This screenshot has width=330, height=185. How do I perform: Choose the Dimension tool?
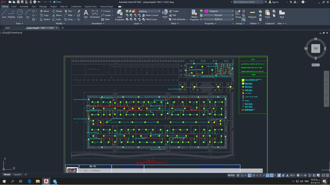click(x=95, y=14)
